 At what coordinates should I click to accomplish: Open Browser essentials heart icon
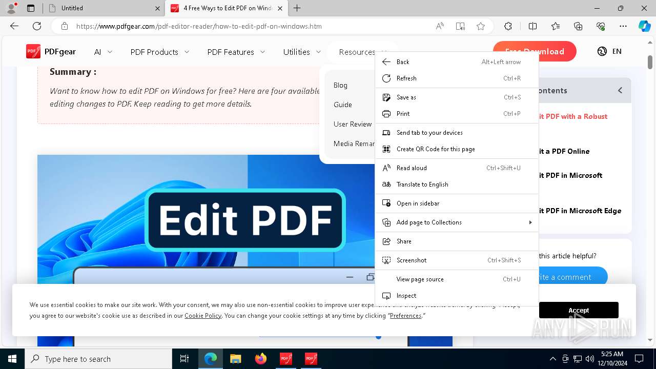(601, 26)
